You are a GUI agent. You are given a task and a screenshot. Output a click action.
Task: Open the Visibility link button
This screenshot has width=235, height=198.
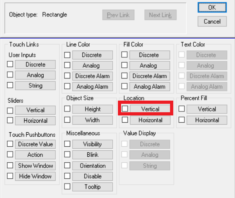[x=93, y=144]
